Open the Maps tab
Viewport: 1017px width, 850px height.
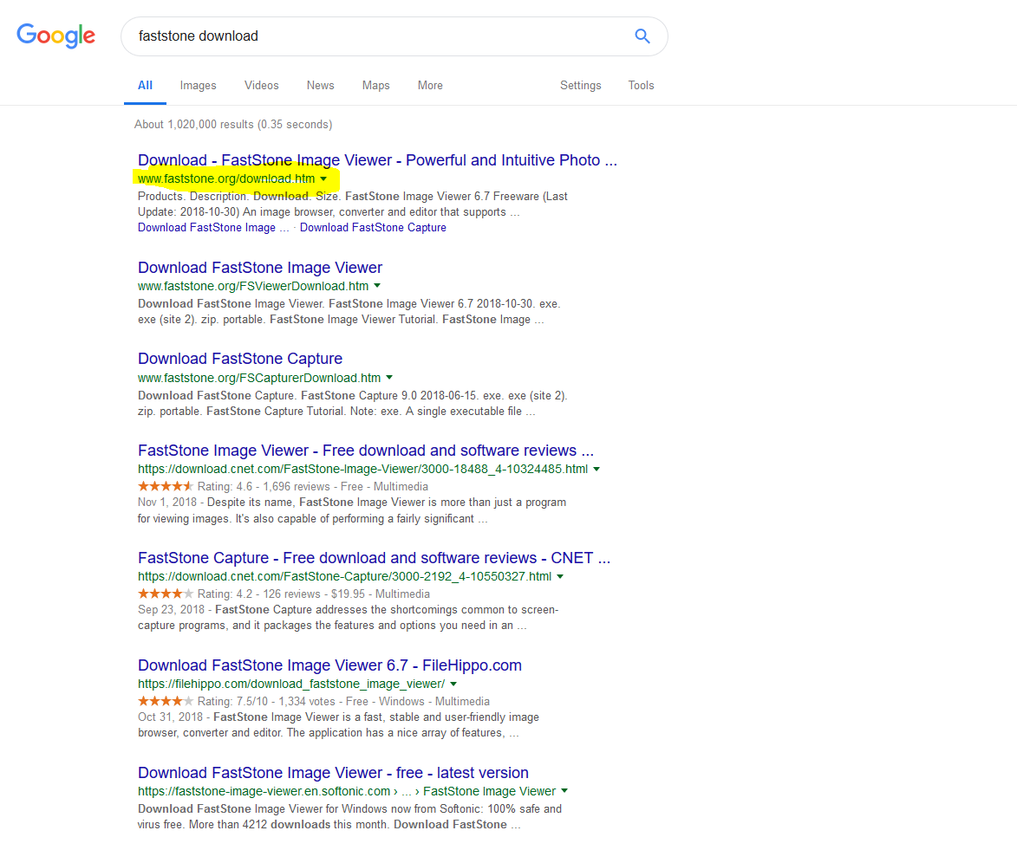pyautogui.click(x=375, y=86)
